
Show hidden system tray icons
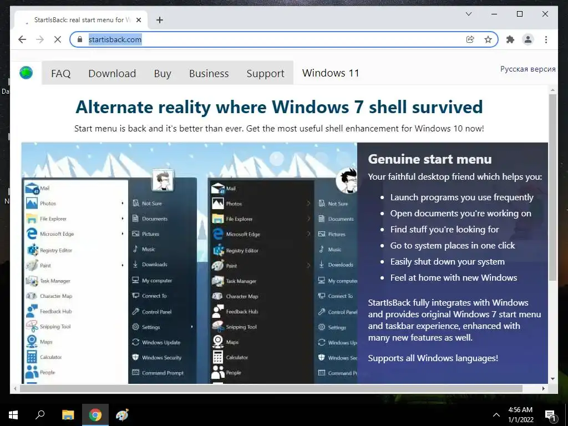coord(496,415)
